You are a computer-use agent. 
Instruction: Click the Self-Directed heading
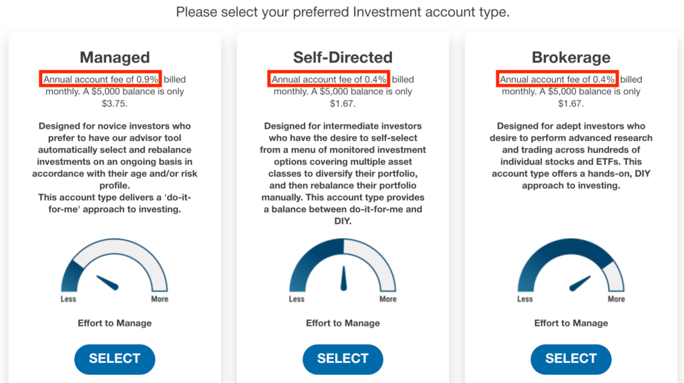point(343,57)
